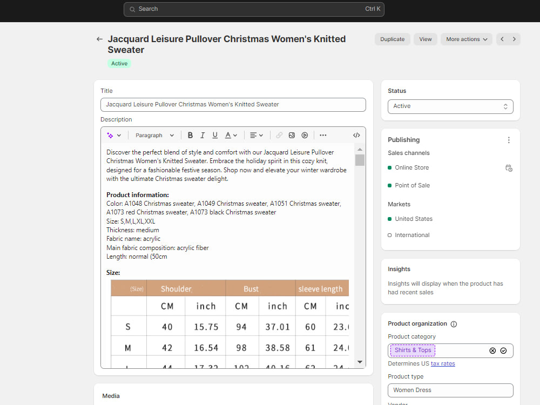Click the Thickness: medium line
The width and height of the screenshot is (540, 405).
pyautogui.click(x=133, y=230)
